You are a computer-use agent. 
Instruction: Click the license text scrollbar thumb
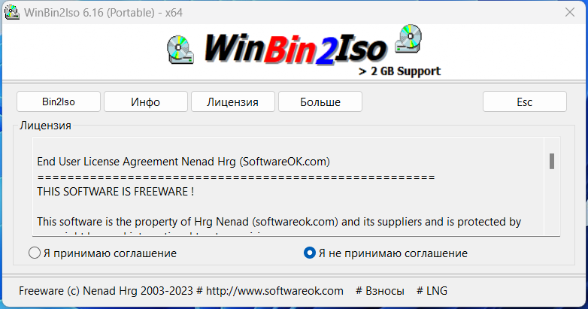[552, 161]
